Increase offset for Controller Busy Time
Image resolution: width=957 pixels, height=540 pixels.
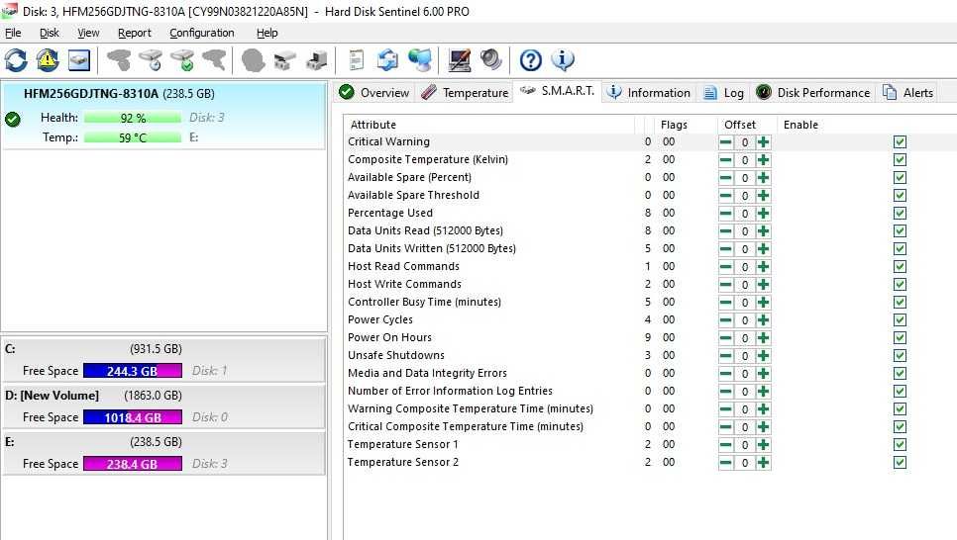(763, 303)
